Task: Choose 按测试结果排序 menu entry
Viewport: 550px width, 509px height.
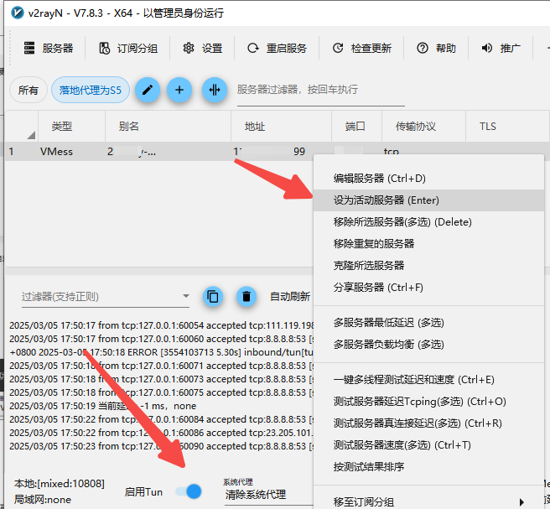Action: click(428, 466)
